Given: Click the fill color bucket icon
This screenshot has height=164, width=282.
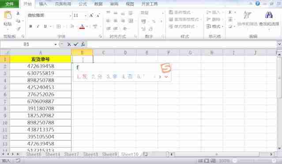Looking at the screenshot, I should tap(72, 27).
